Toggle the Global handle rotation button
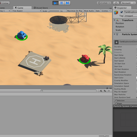The width and height of the screenshot is (137, 137). tap(4, 3)
